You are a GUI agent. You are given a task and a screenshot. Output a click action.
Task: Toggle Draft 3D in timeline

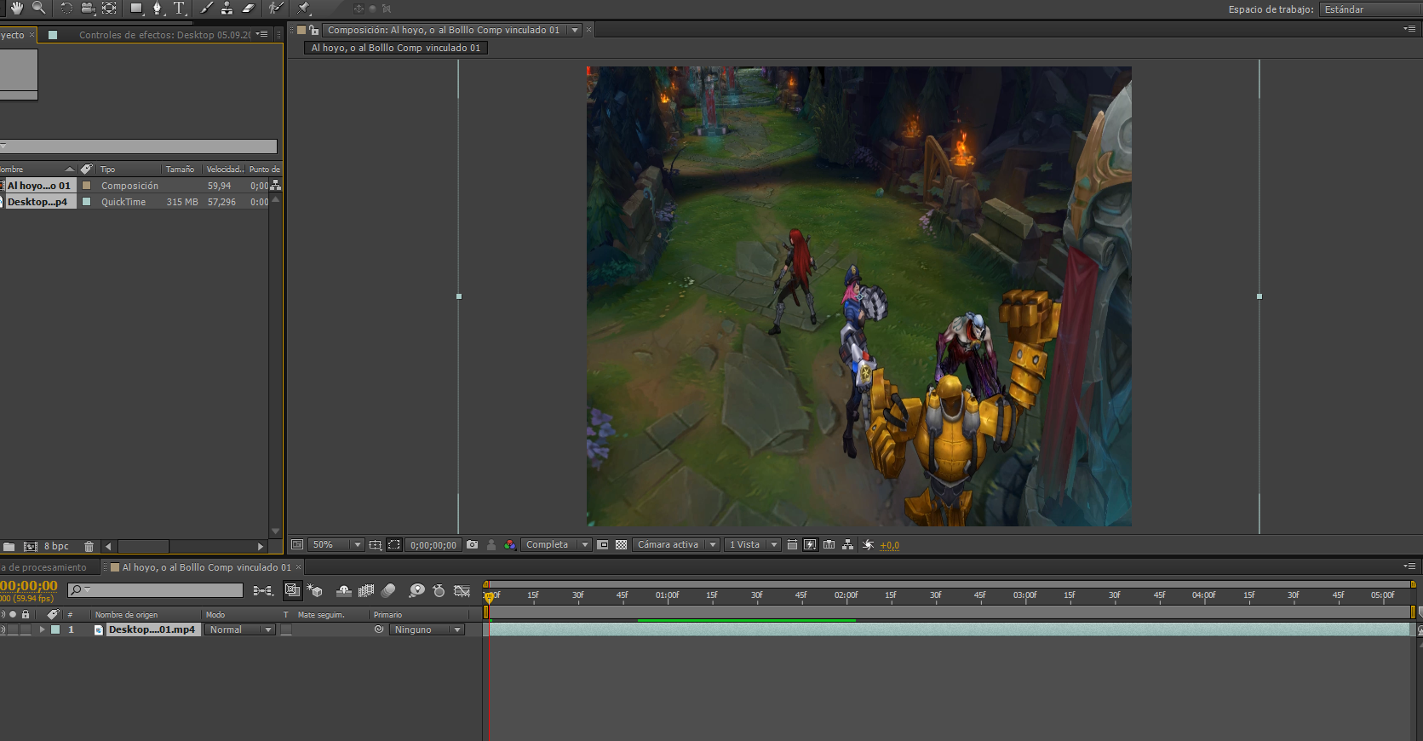coord(314,590)
